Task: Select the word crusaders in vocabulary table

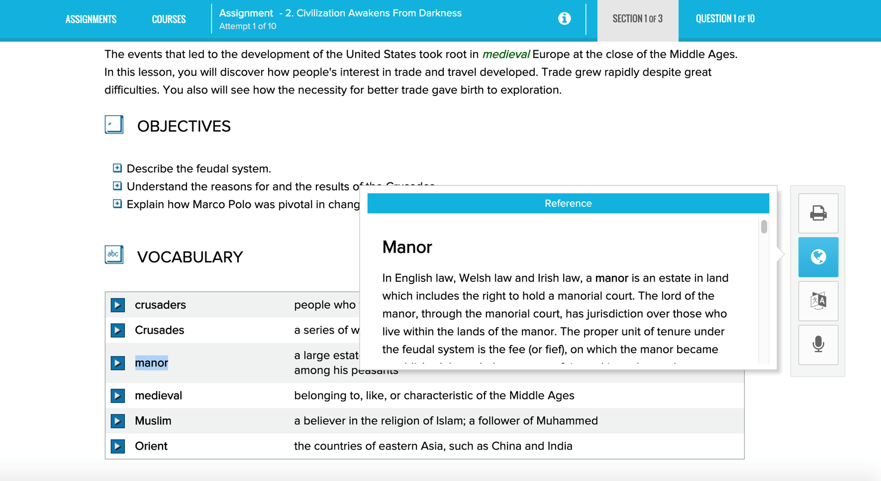Action: [160, 305]
